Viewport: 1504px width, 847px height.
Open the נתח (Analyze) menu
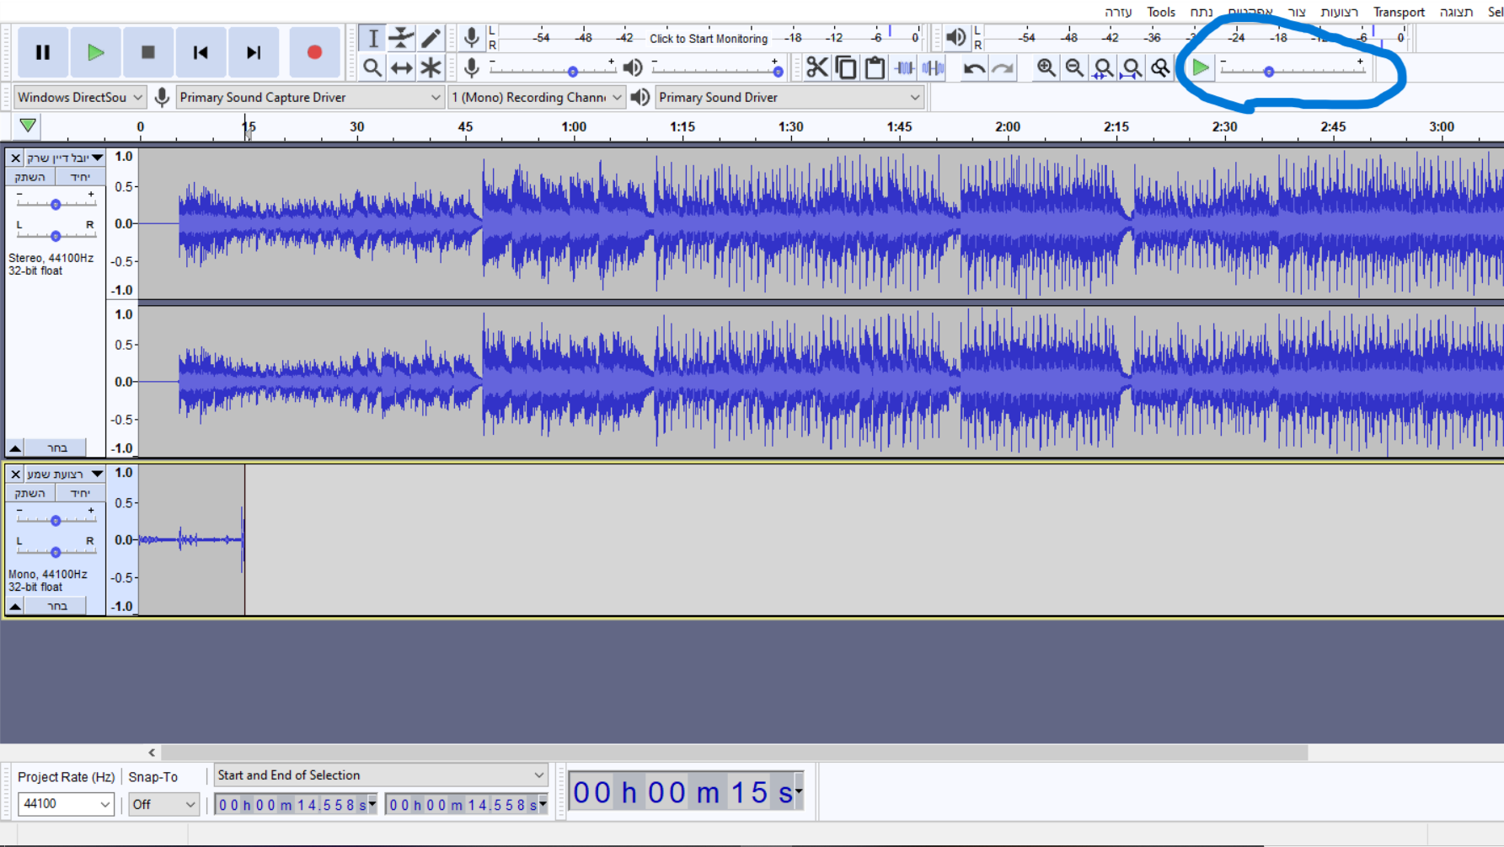point(1202,12)
